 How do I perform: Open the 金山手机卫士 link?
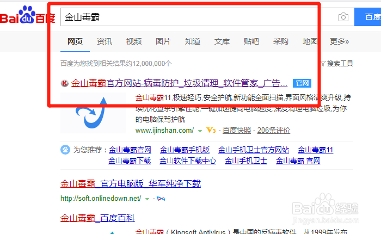point(246,161)
